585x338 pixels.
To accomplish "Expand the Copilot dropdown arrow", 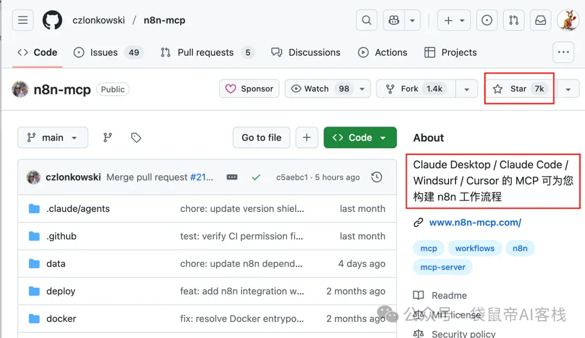I will tap(412, 20).
